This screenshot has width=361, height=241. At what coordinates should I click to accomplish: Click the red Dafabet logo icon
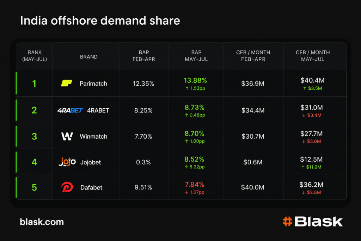coord(67,187)
